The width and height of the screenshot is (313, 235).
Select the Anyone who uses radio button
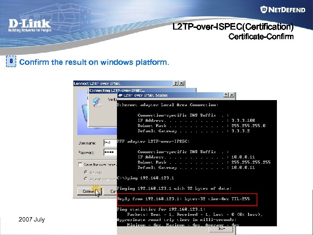pyautogui.click(x=86, y=179)
